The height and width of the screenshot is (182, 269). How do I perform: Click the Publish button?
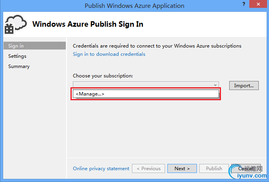214,169
